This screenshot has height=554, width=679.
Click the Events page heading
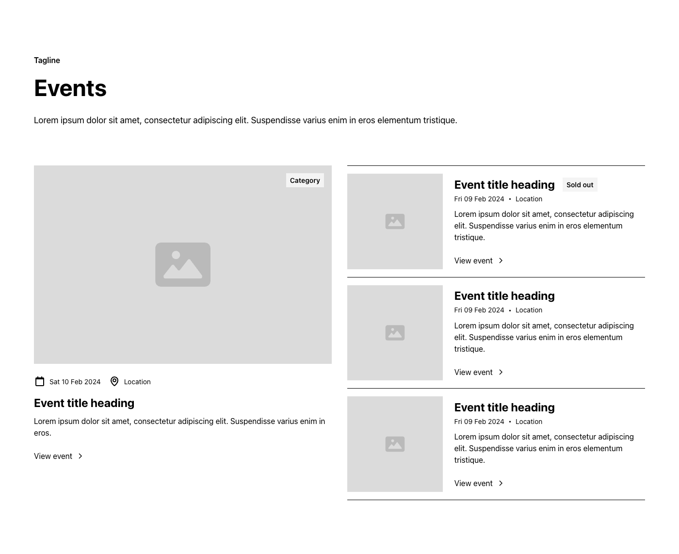pos(70,88)
